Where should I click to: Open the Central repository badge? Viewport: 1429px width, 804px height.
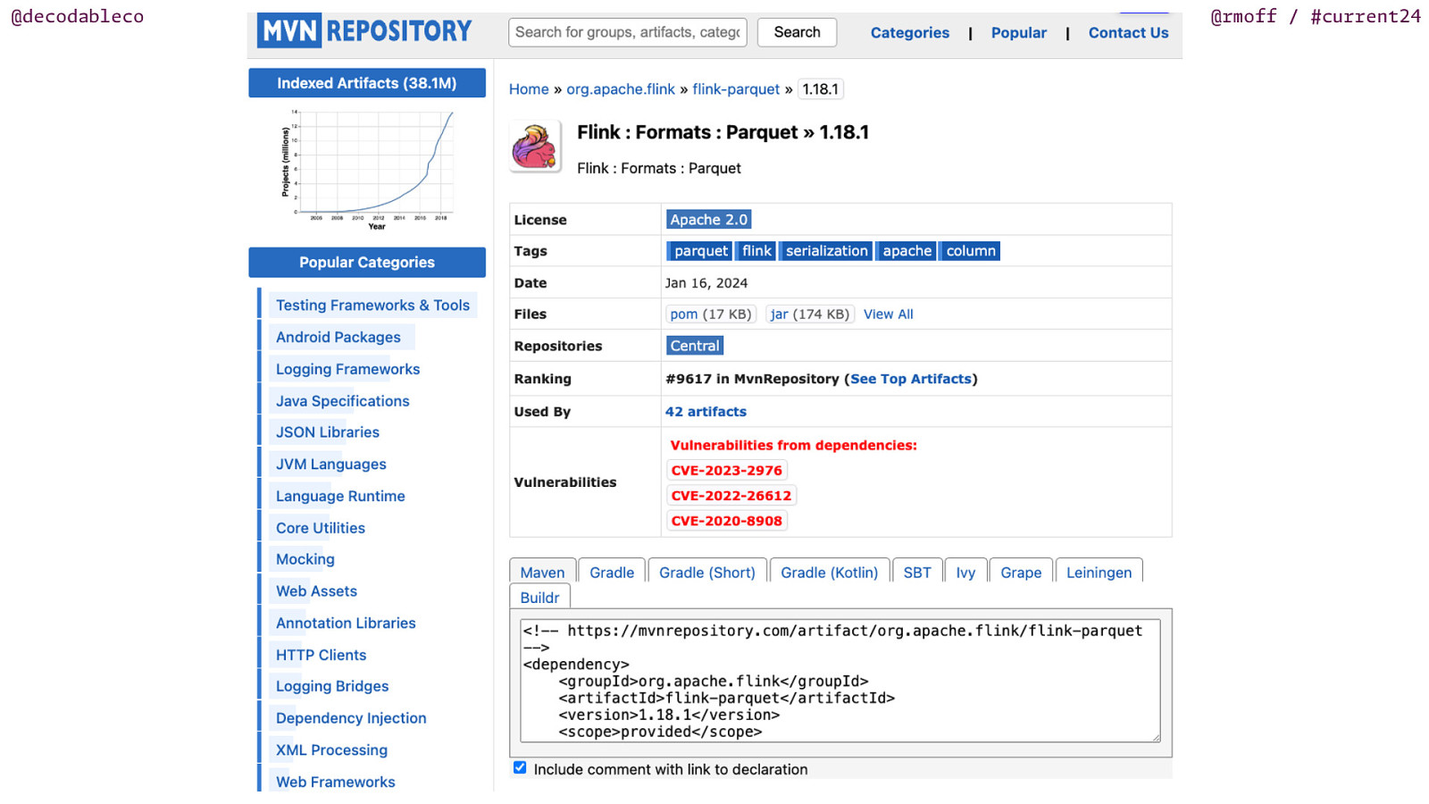click(x=695, y=346)
